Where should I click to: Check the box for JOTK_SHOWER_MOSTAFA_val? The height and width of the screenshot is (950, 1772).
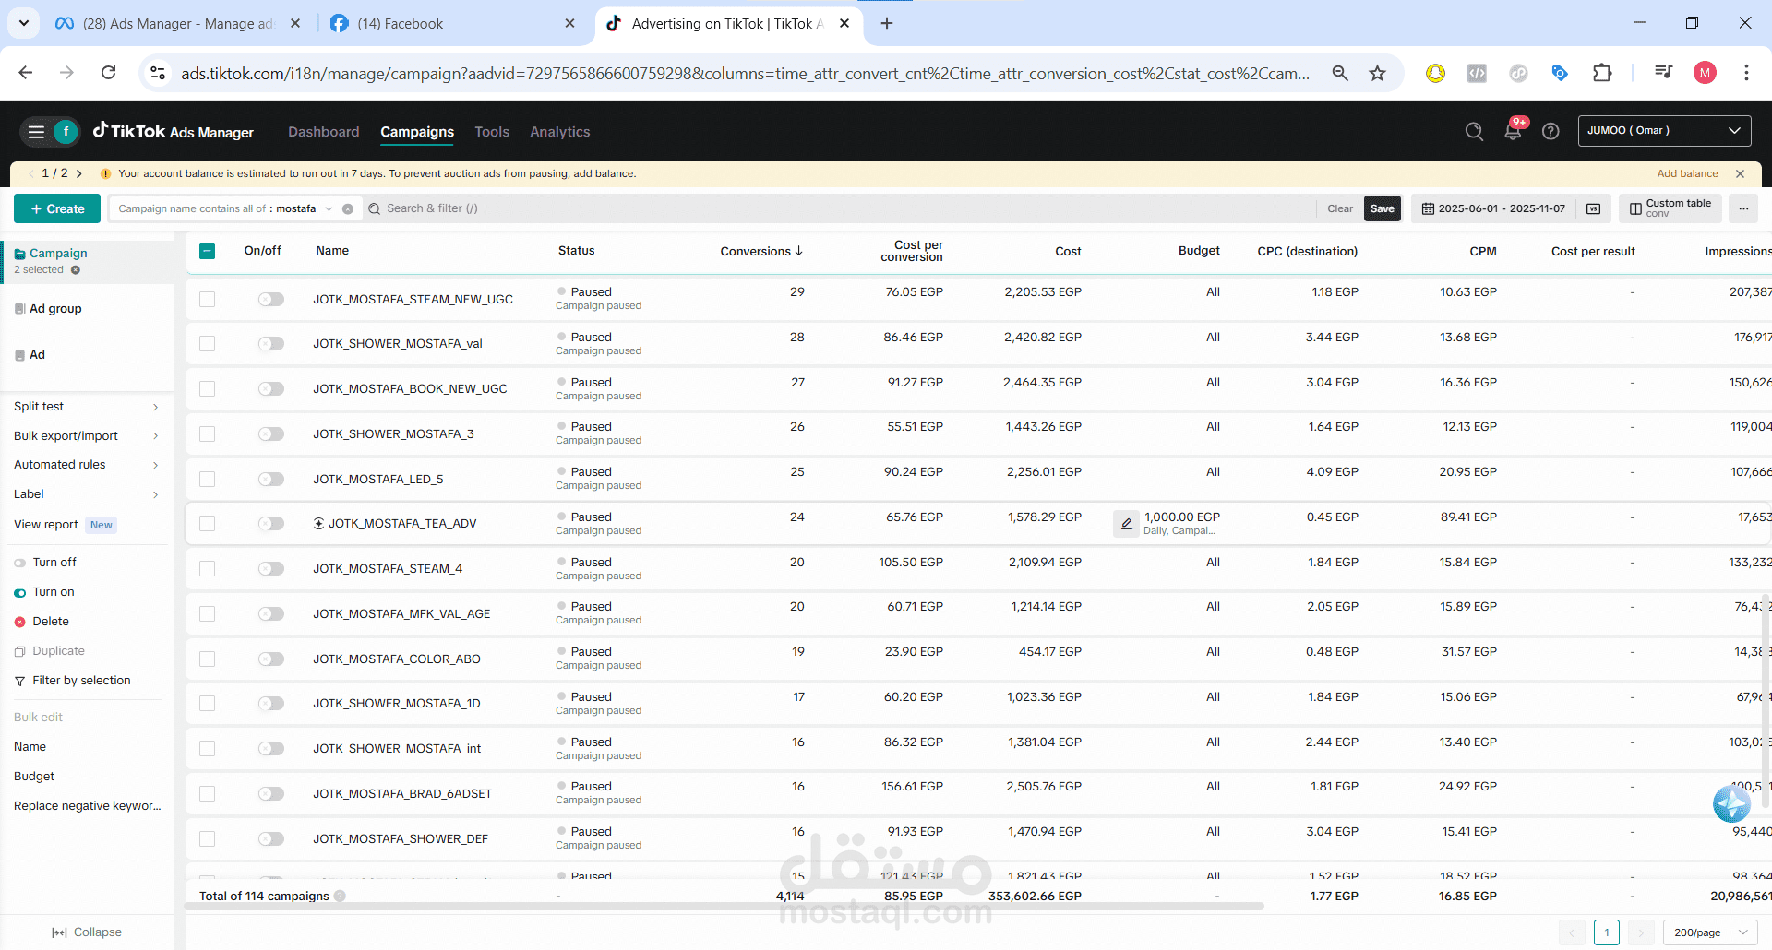point(208,343)
